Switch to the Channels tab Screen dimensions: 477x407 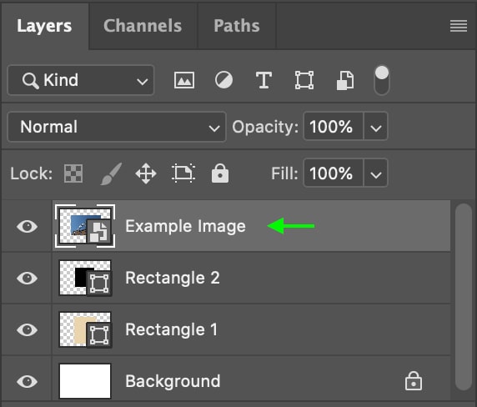tap(143, 26)
